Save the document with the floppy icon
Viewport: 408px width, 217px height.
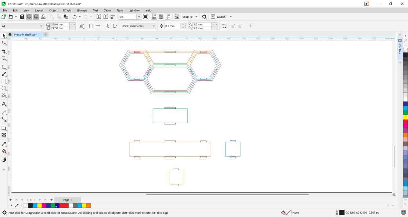coord(22,17)
